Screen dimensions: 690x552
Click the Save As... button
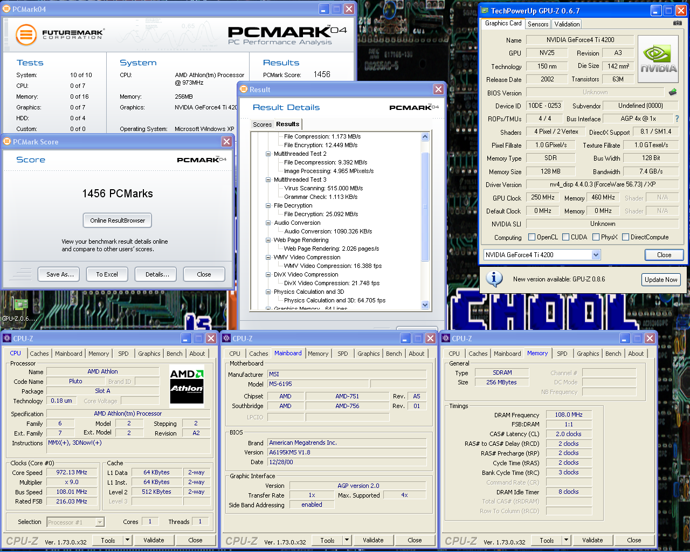click(60, 274)
